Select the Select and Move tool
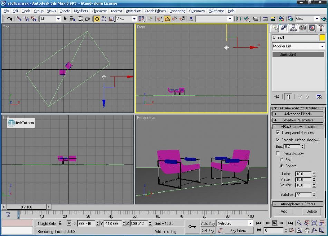This screenshot has width=328, height=236. point(97,19)
